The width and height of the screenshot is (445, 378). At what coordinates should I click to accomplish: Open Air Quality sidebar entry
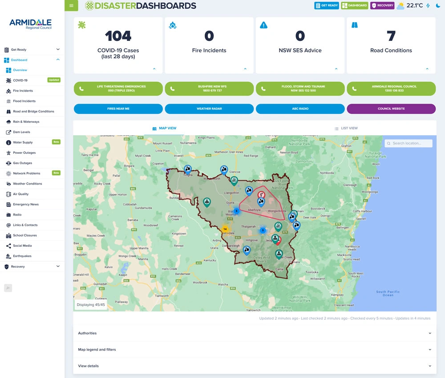[20, 194]
